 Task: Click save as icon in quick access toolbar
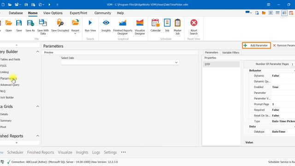click(33, 5)
